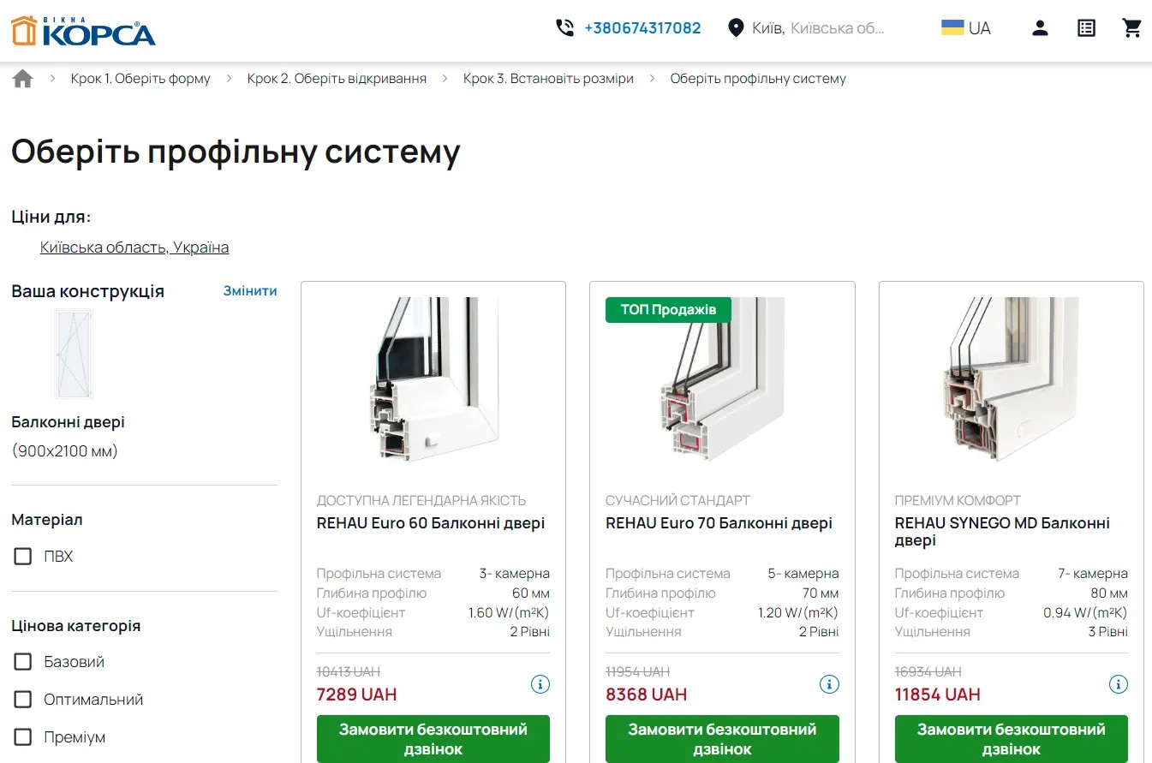Tick the Оптимальний checkbox

coord(23,700)
